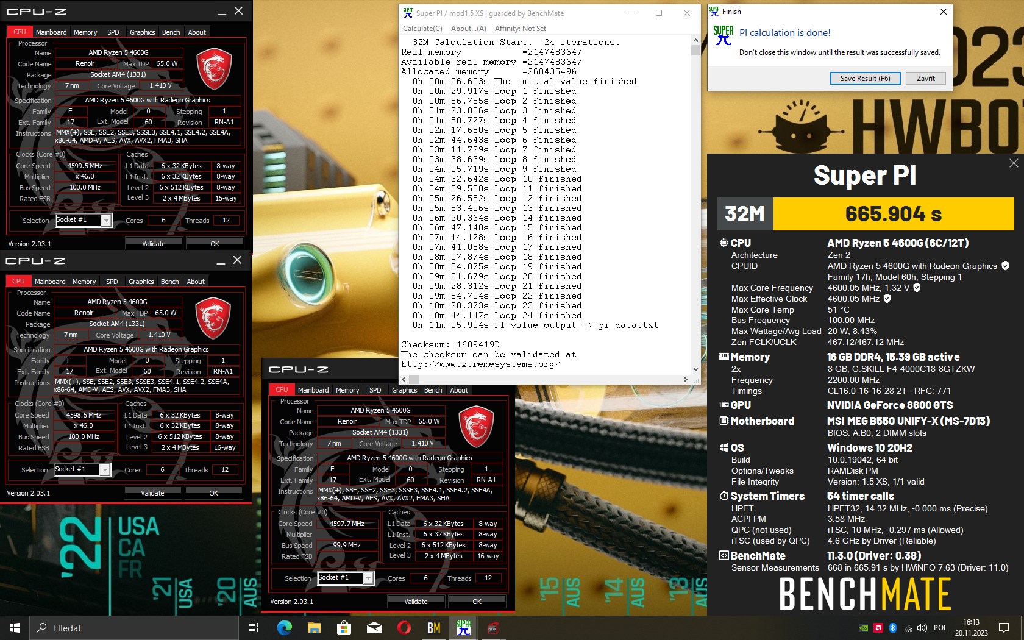Open the Windows Start menu
The height and width of the screenshot is (640, 1024).
[15, 628]
